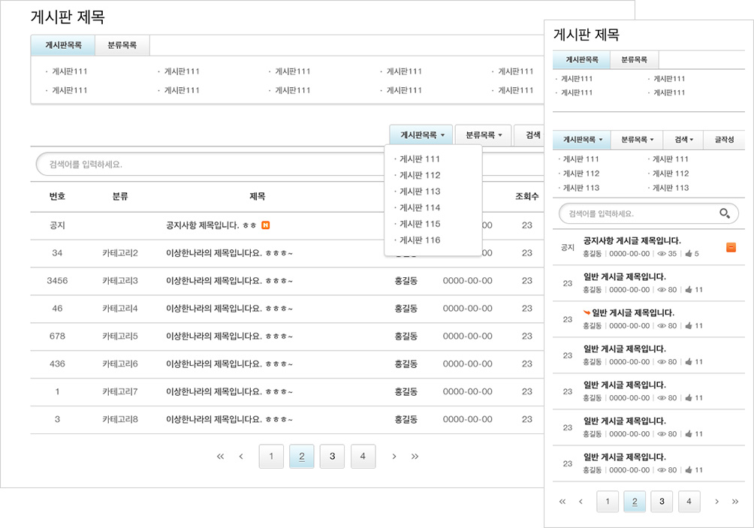Viewport: 754px width, 528px height.
Task: Click the desktop search input field
Action: (x=210, y=164)
